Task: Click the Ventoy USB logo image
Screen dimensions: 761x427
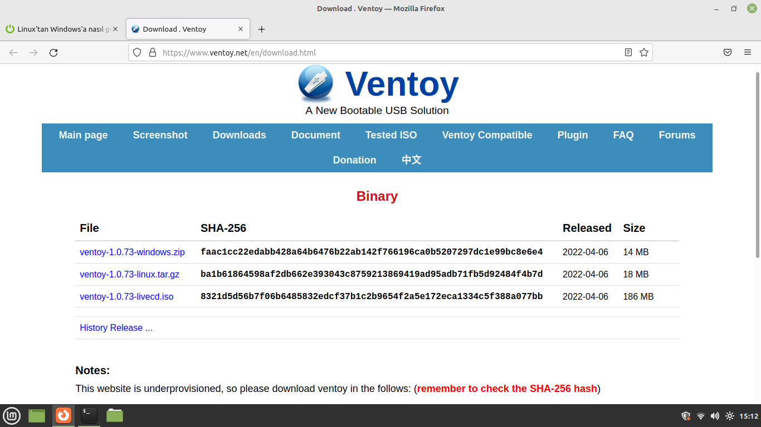Action: (x=316, y=83)
